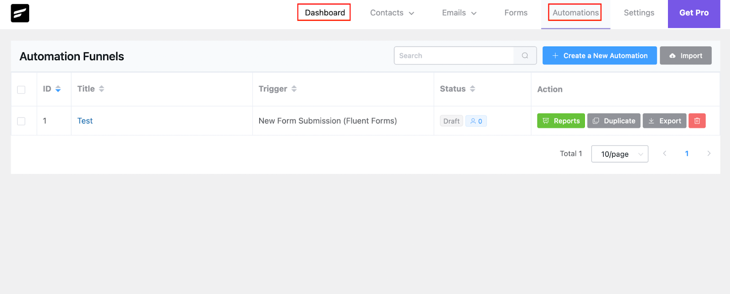Screen dimensions: 730x294
Task: Click into the Search input field
Action: [454, 56]
